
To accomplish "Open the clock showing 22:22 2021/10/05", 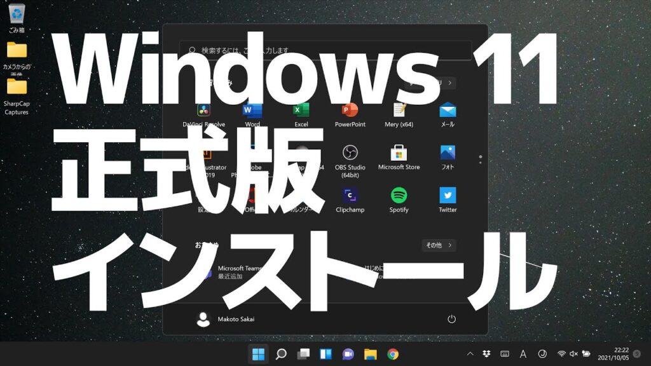I will coord(613,354).
